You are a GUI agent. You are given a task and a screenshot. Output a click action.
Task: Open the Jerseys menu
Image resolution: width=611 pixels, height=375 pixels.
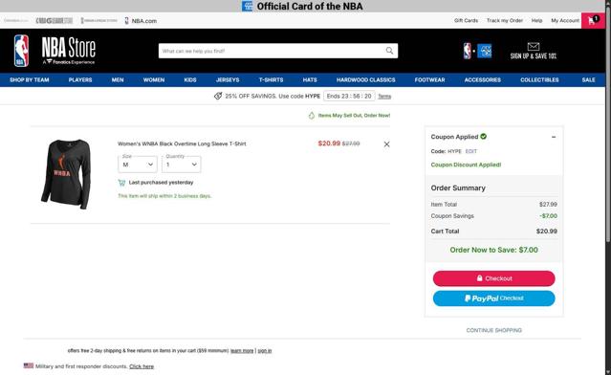228,80
